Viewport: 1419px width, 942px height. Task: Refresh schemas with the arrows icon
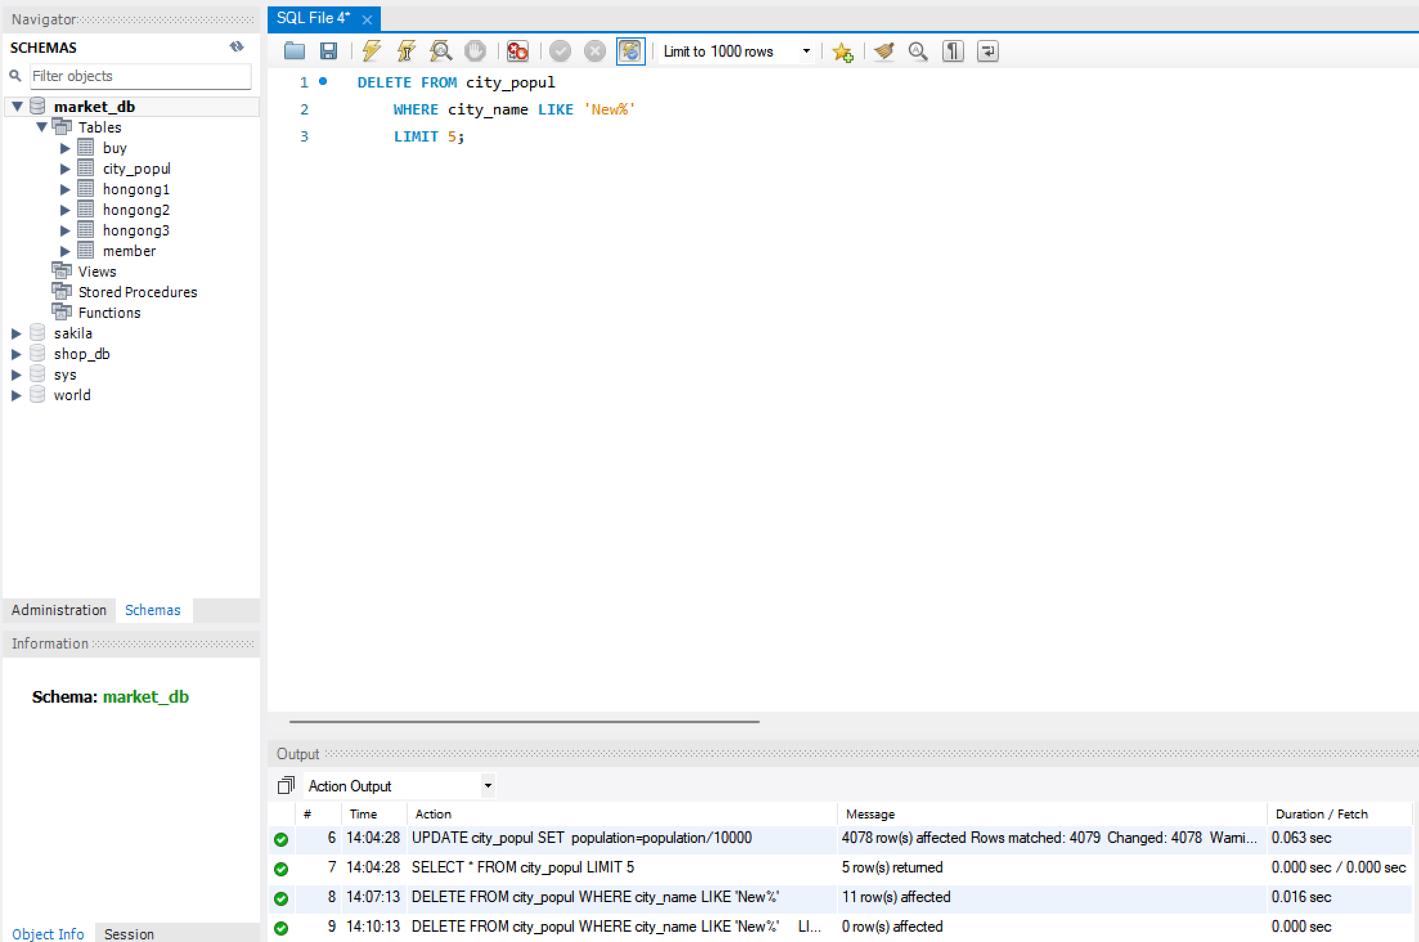237,47
